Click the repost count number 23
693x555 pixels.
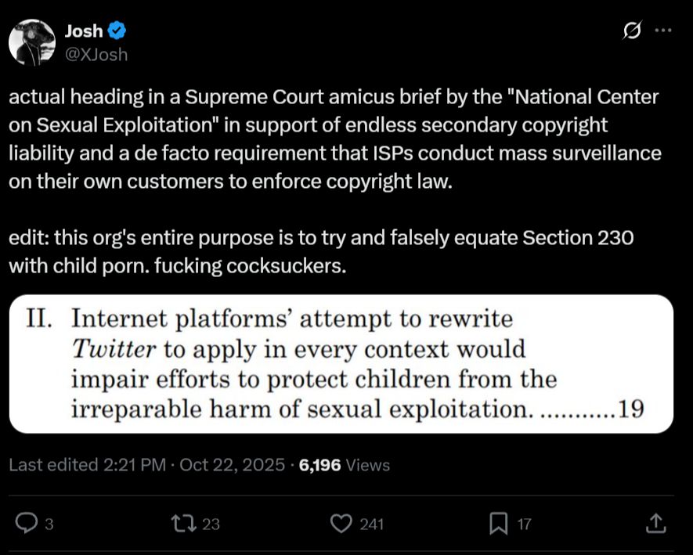coord(211,524)
